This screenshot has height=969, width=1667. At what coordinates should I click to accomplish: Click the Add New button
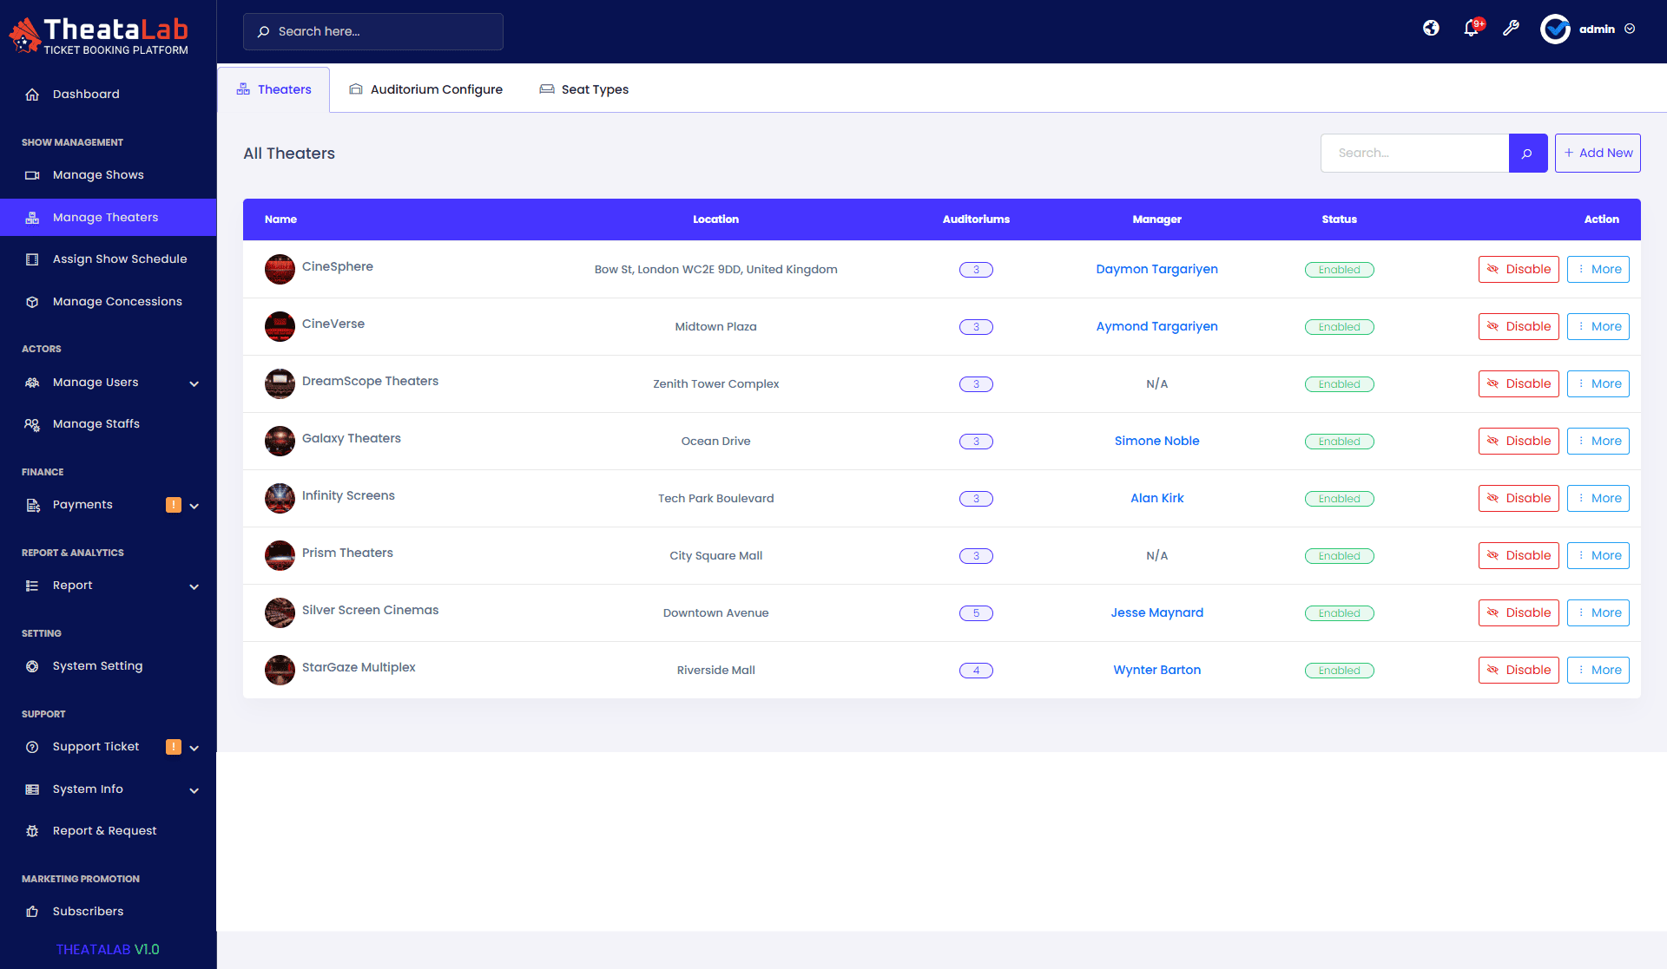[1597, 154]
